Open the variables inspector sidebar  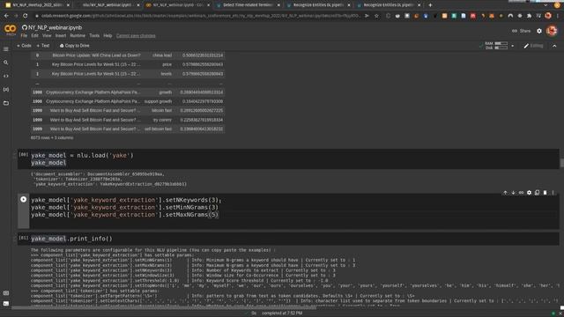click(x=6, y=89)
